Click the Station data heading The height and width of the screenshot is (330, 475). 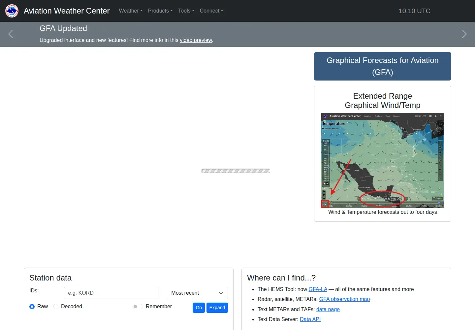[x=50, y=278]
